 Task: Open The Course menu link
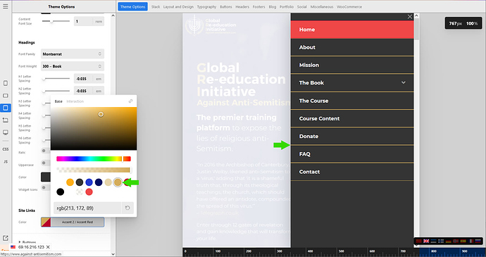[352, 101]
